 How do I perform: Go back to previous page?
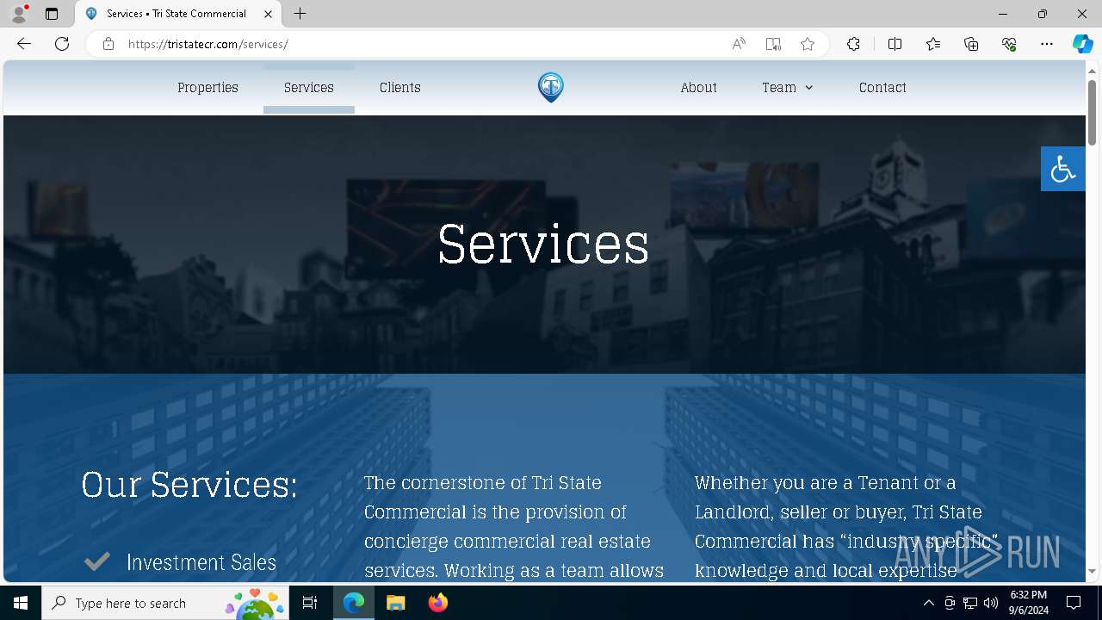(24, 44)
